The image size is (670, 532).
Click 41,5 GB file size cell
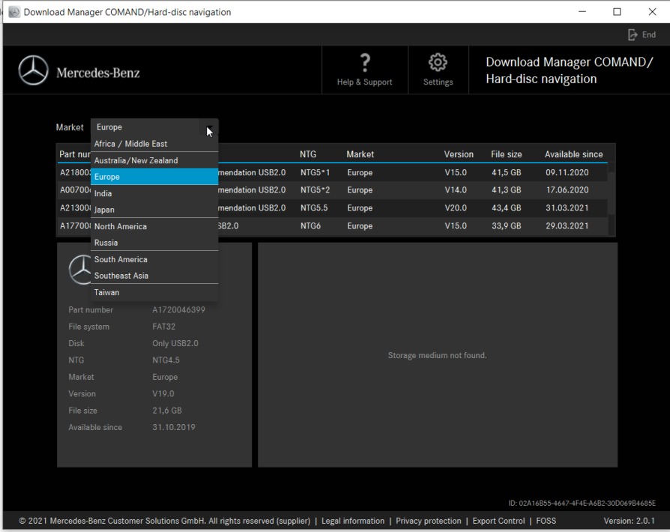pos(506,172)
